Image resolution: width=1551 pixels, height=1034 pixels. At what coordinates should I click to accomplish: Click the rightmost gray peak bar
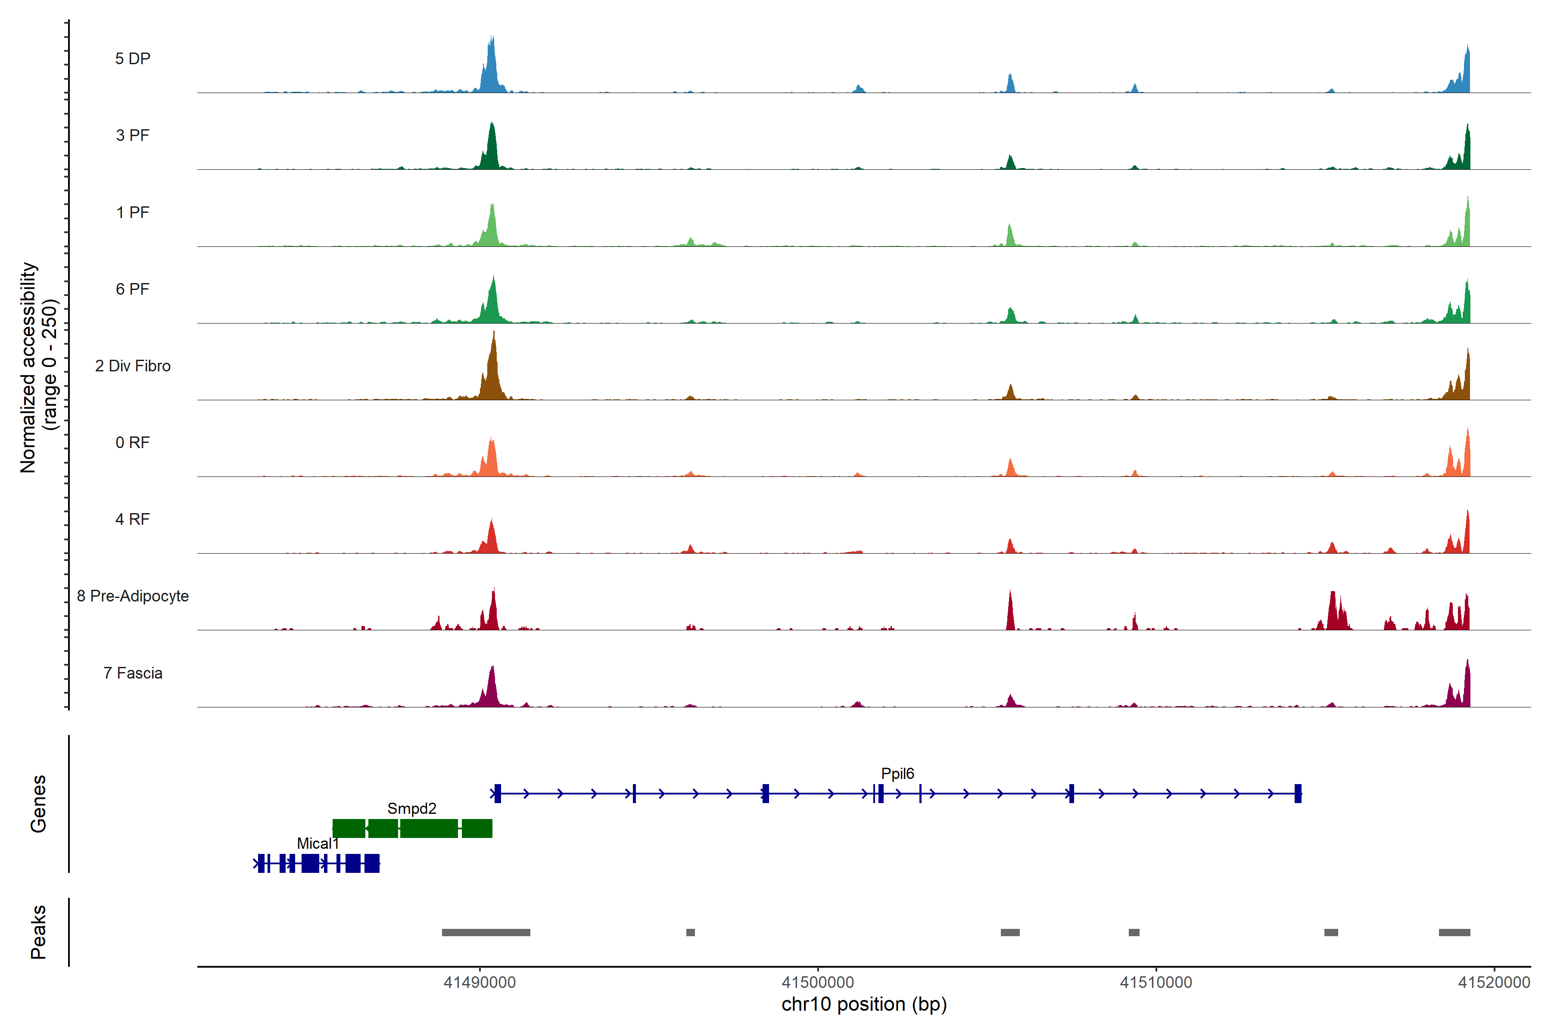[x=1454, y=932]
